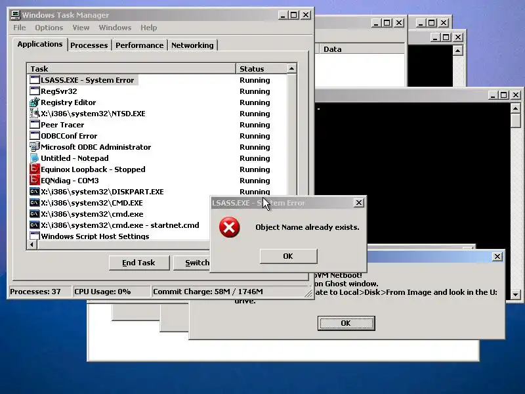Open the Help menu
Image resolution: width=525 pixels, height=394 pixels.
pyautogui.click(x=149, y=28)
